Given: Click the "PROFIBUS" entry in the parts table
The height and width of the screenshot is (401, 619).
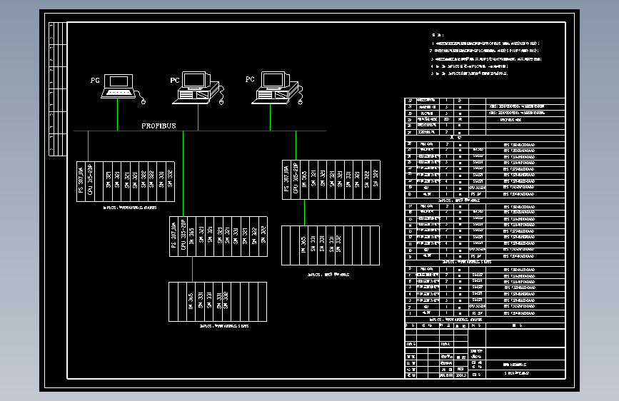Looking at the screenshot, I should (x=510, y=120).
